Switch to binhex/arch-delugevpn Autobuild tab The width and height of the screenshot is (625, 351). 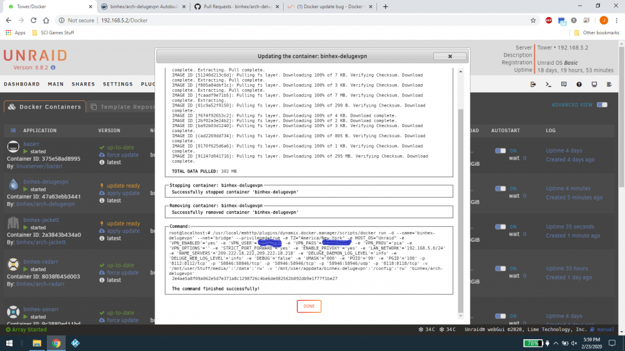click(x=144, y=6)
